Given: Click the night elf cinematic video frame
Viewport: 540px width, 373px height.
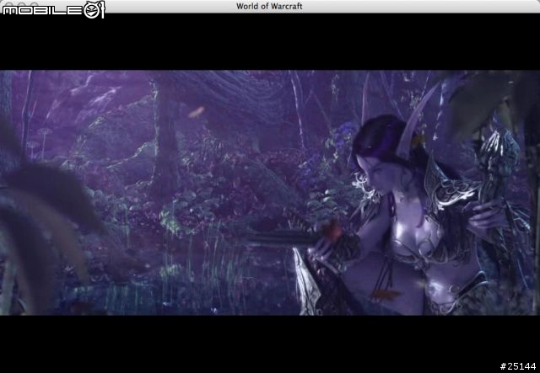Looking at the screenshot, I should tap(270, 193).
